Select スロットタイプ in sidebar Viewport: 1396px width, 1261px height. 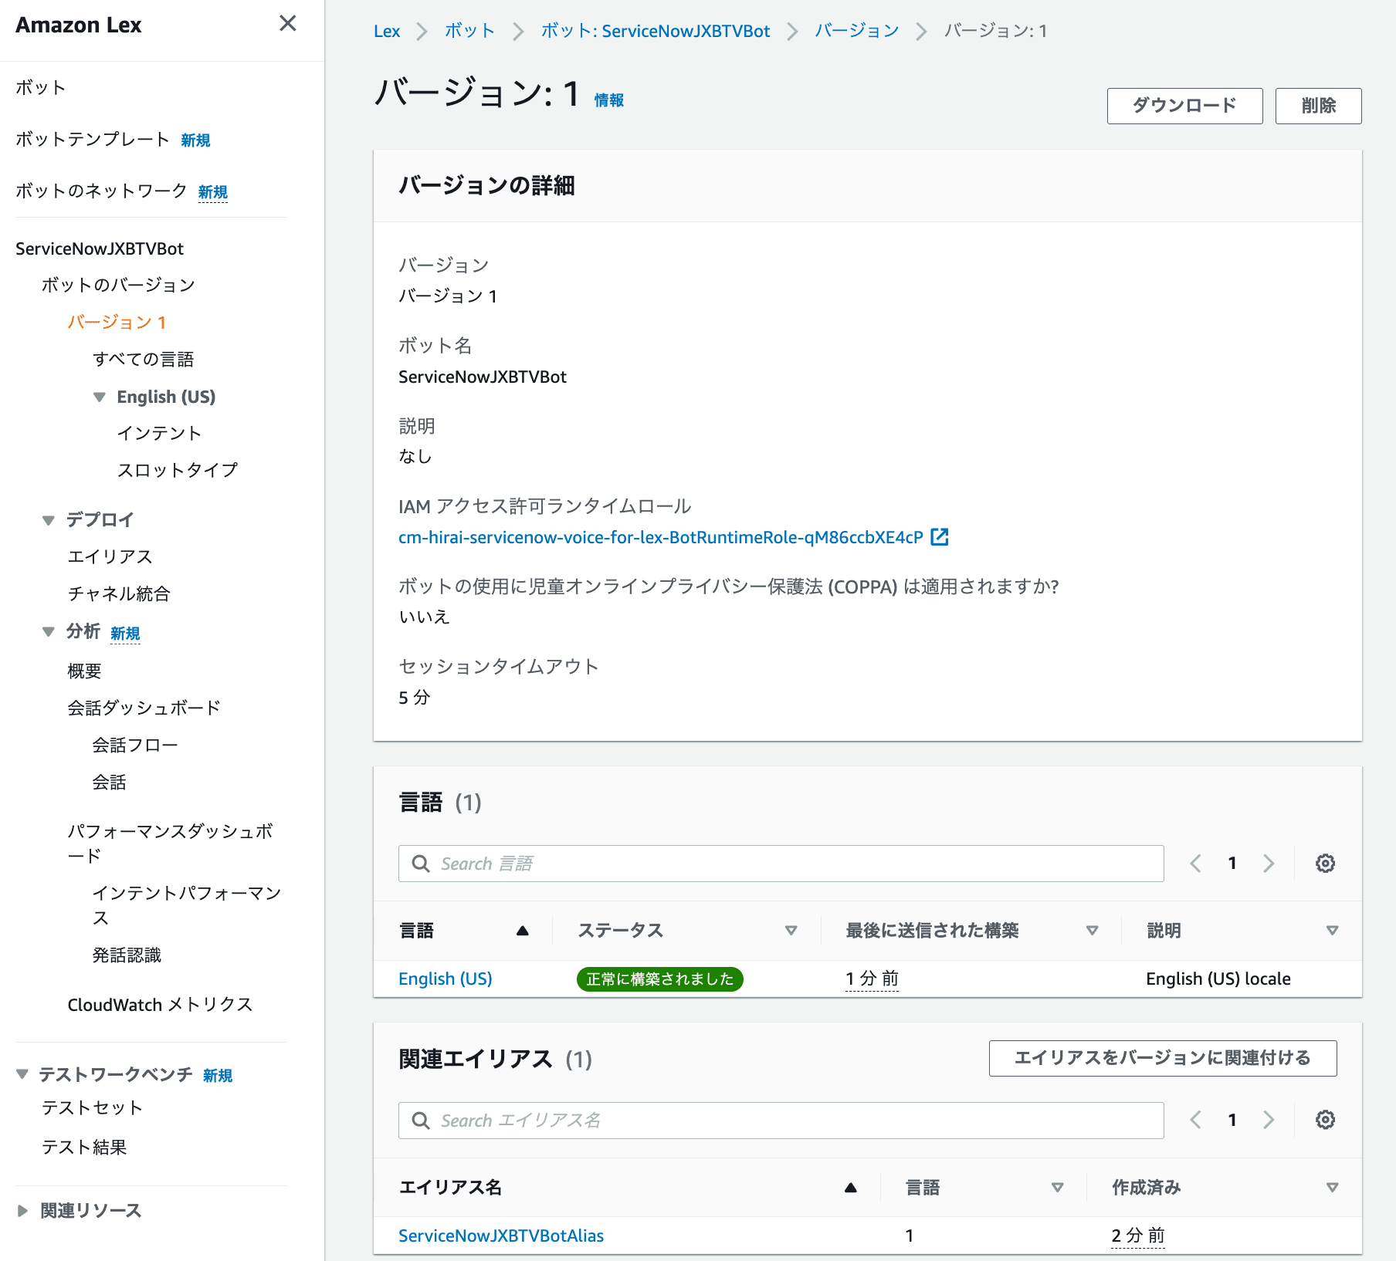178,470
